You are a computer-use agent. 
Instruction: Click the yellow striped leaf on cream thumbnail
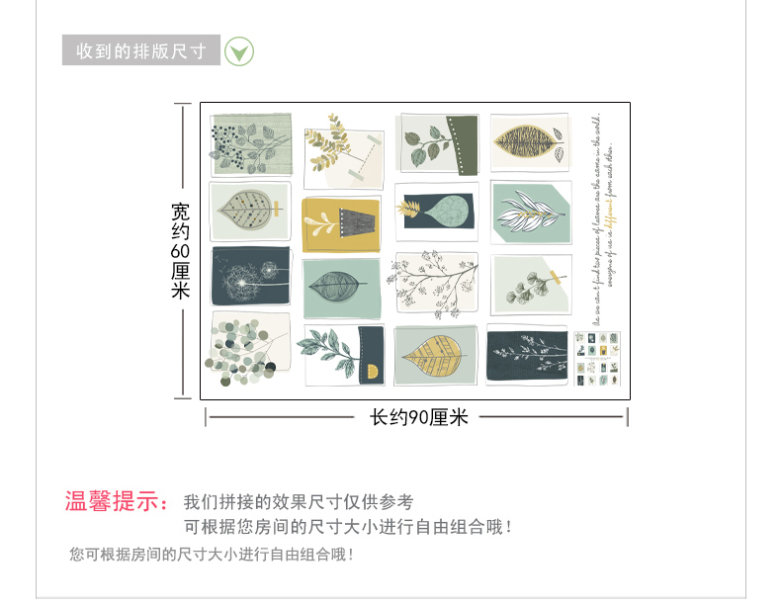pyautogui.click(x=530, y=142)
